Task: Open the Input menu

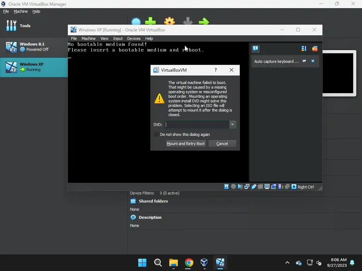Action: tap(118, 38)
